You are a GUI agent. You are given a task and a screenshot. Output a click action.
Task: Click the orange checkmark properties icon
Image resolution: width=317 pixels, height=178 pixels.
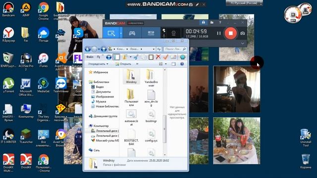(x=165, y=57)
